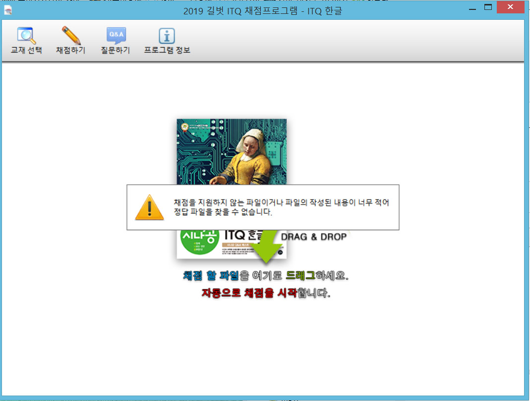Click the DRAG & DROP label

point(314,237)
